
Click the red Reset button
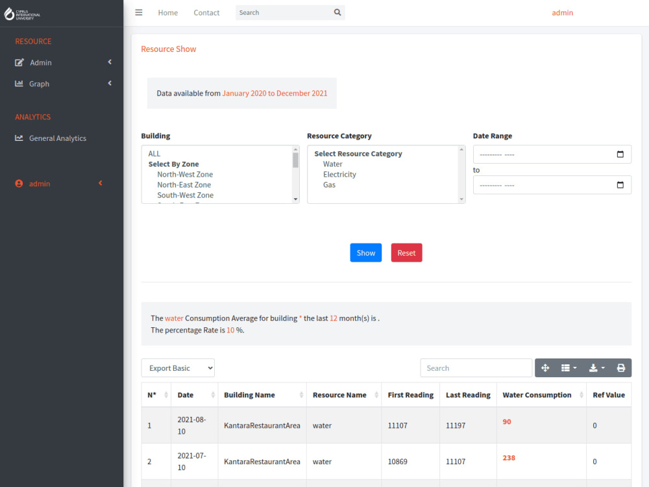(x=406, y=253)
